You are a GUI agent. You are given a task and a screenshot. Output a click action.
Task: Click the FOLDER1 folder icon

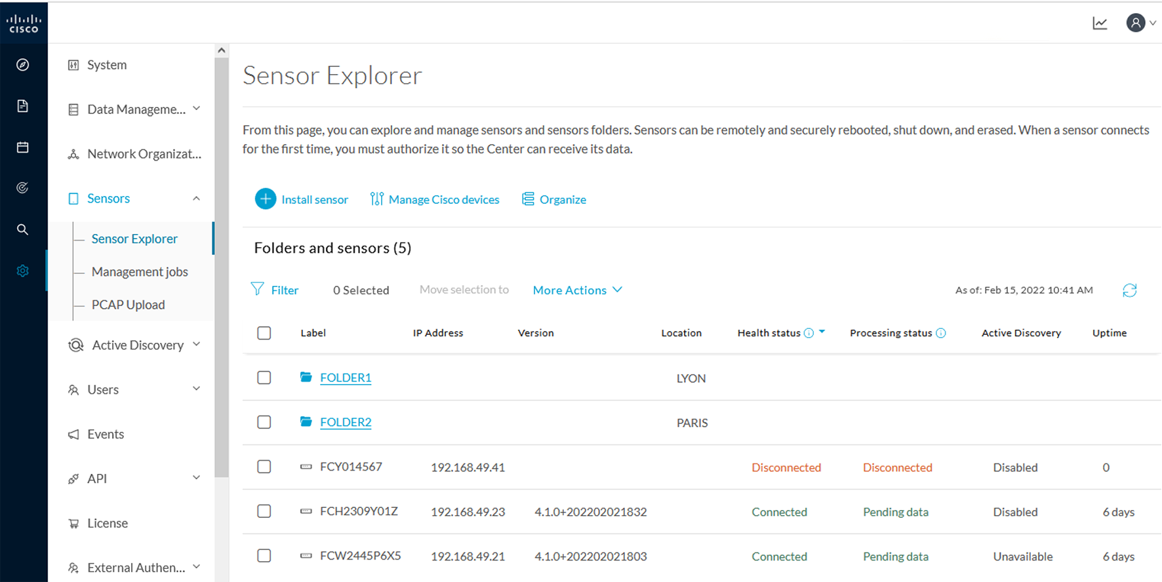(306, 377)
